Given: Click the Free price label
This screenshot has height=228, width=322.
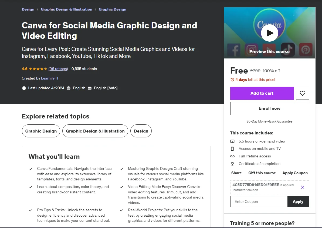Looking at the screenshot, I should coord(239,71).
